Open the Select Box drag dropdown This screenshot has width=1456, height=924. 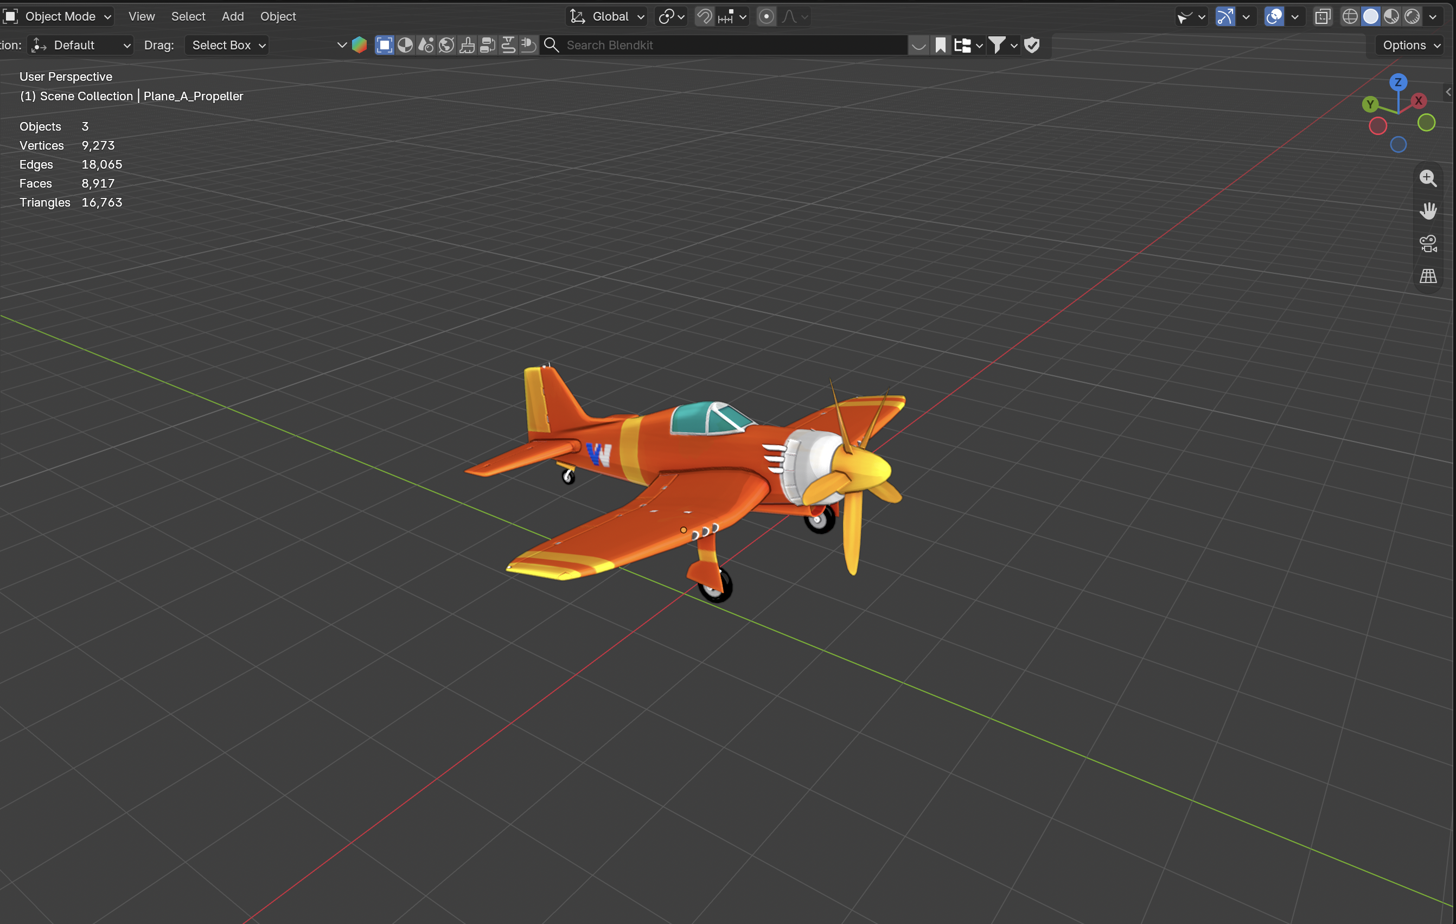click(227, 44)
